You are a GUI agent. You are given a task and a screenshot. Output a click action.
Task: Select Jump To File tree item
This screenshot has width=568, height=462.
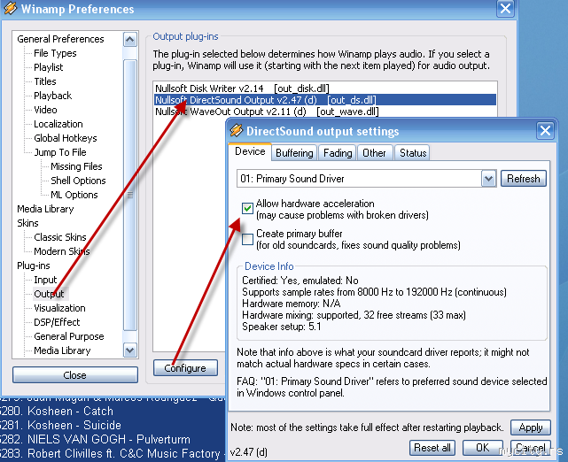(60, 152)
